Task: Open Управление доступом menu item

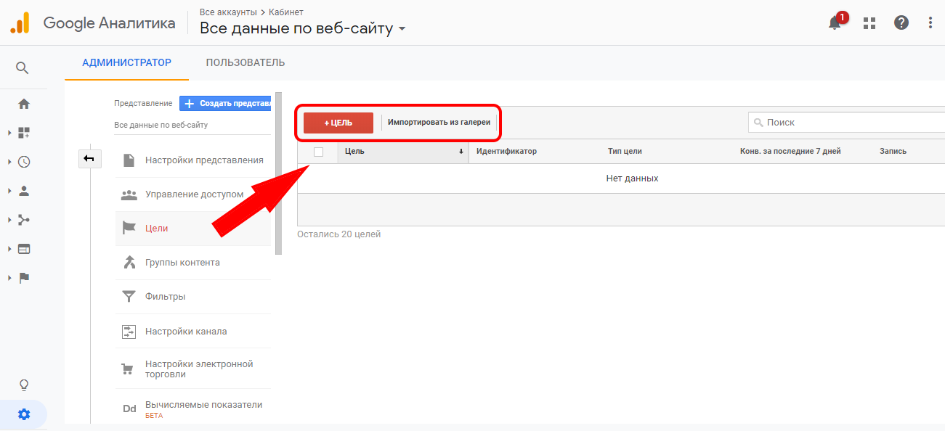Action: 193,194
